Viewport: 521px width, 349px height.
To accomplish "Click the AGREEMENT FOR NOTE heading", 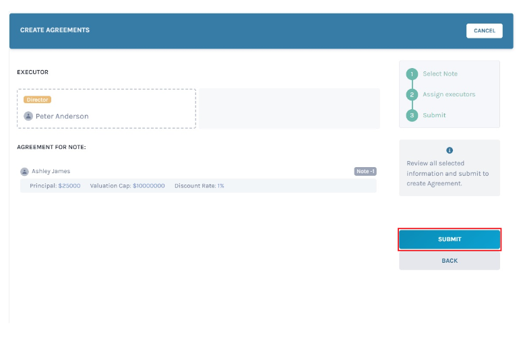I will (51, 147).
